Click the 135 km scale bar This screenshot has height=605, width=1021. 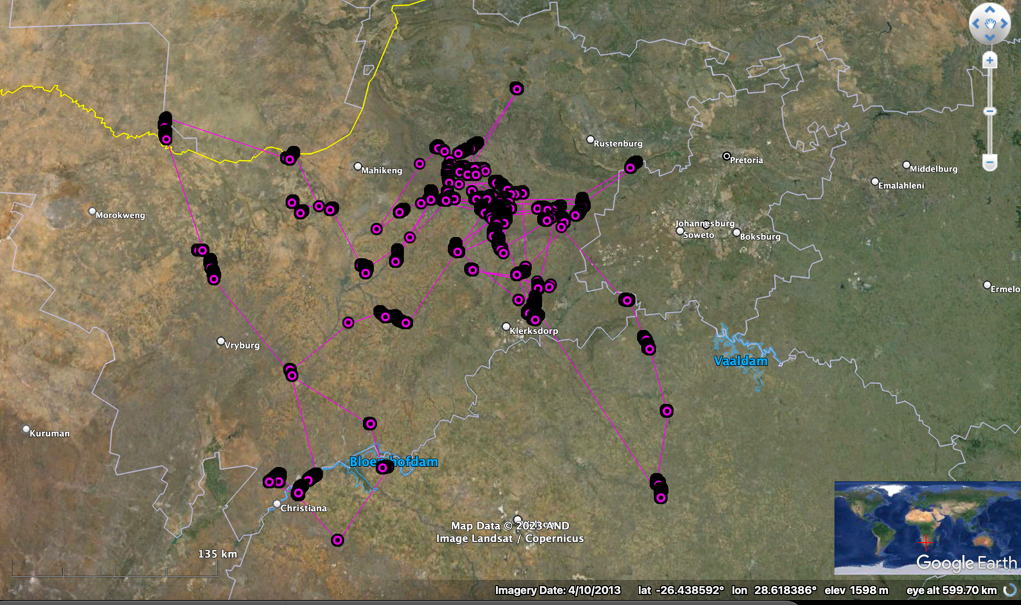tap(114, 568)
